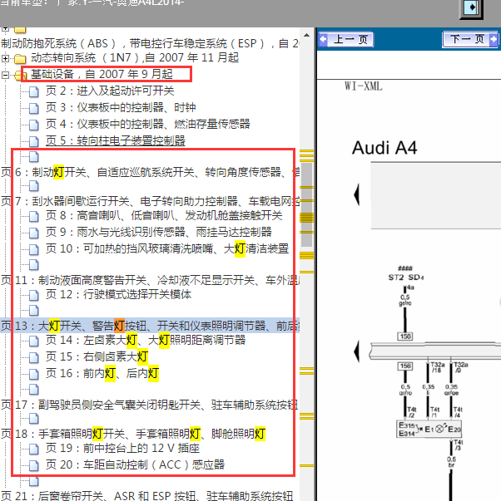Select 页 12：行驶模式选择开关模体
Viewport: 501px width, 501px height.
click(118, 294)
